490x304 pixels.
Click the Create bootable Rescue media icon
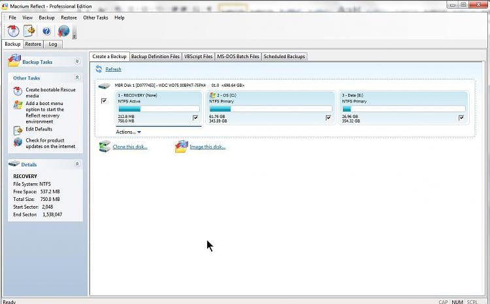coord(18,91)
